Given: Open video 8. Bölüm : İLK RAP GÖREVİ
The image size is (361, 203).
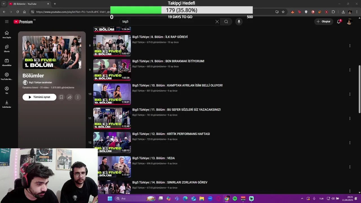Looking at the screenshot, I should [x=160, y=37].
